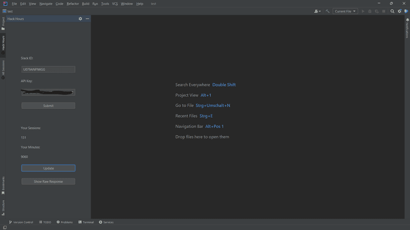Screen dimensions: 410x230
Task: Toggle tool window quick access icon
Action: click(4, 228)
